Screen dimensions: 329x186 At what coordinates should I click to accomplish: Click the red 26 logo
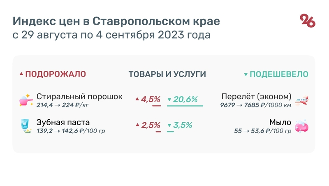coord(307,21)
